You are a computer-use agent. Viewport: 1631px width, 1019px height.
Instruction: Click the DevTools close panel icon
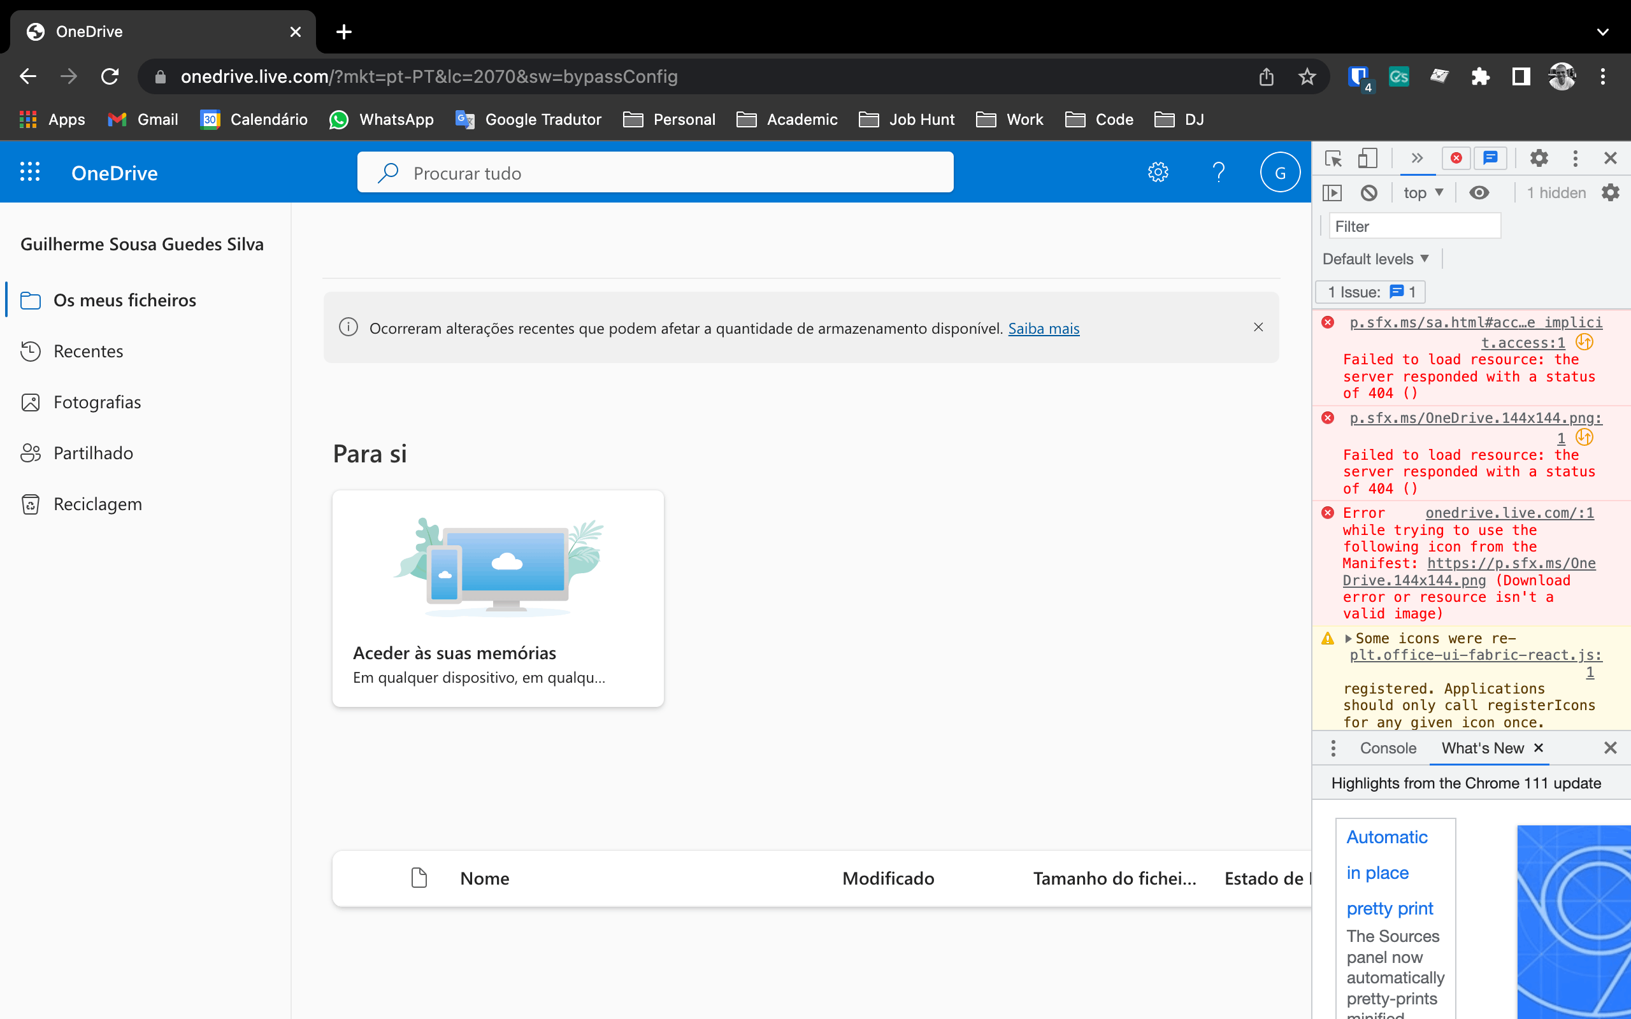[x=1611, y=159]
